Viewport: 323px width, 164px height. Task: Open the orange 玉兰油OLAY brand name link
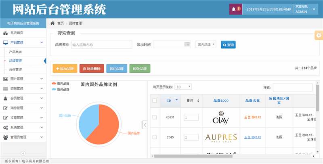253,117
